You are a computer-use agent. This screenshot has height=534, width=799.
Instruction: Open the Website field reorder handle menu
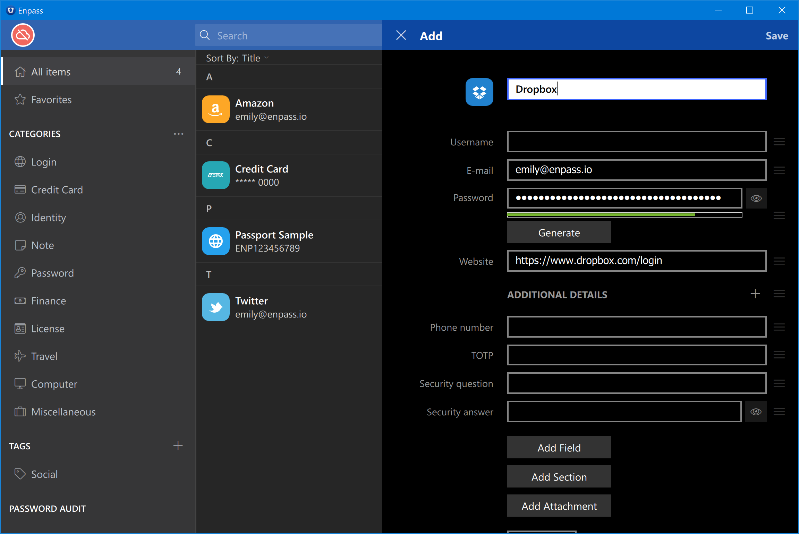779,261
